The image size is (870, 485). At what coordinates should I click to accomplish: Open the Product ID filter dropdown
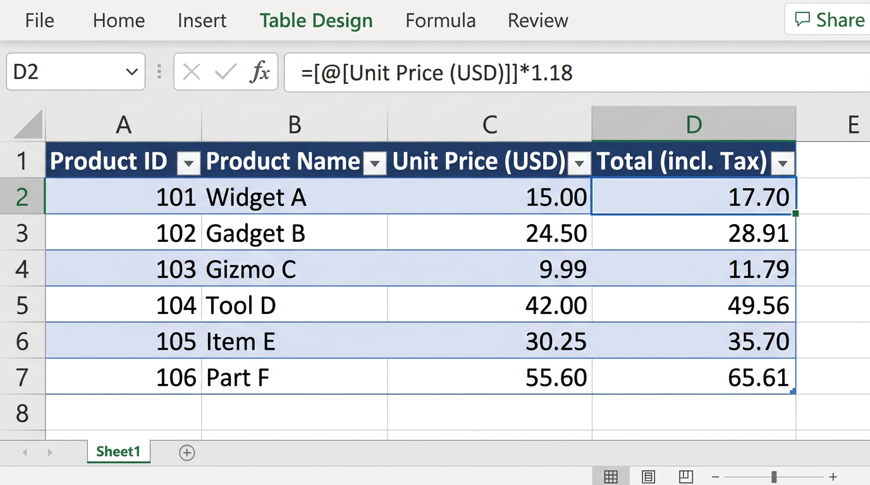(188, 164)
